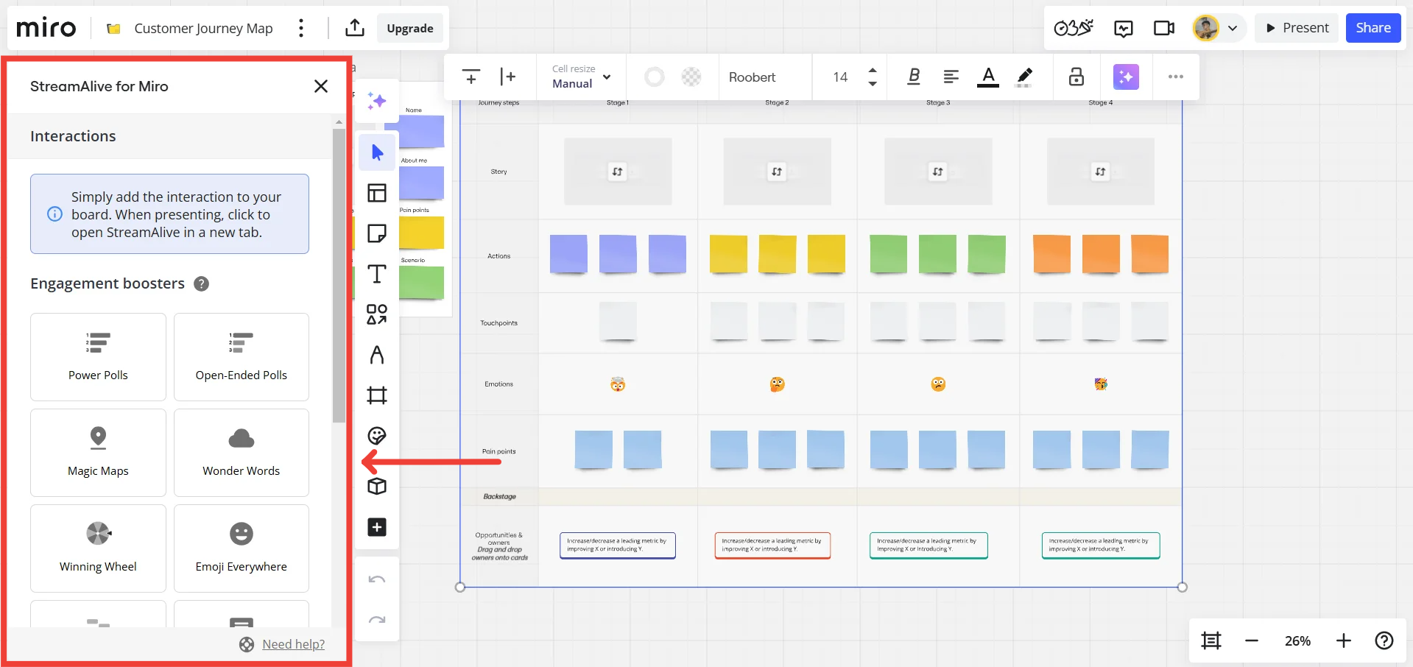Add the Winning Wheel interaction
This screenshot has width=1413, height=667.
[98, 548]
